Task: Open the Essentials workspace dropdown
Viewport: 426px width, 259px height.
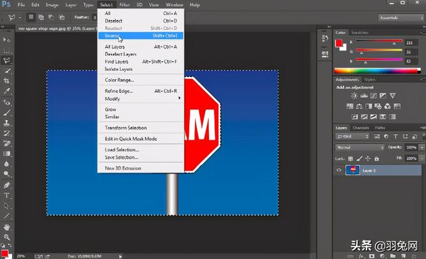Action: coord(401,18)
